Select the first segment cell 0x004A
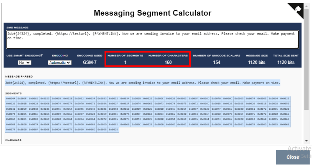 11,99
